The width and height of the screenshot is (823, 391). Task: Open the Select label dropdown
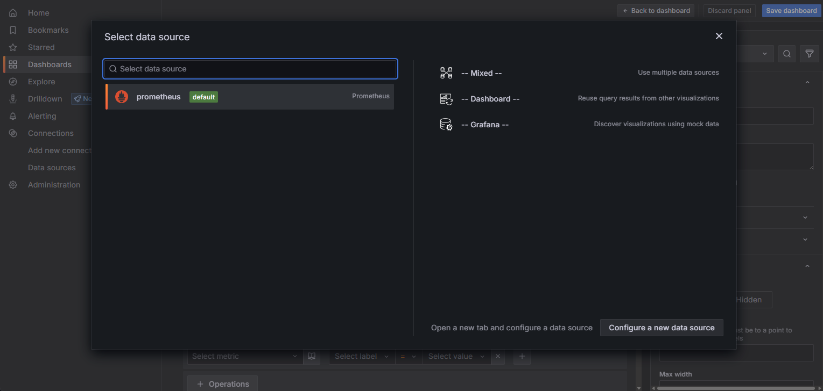(361, 356)
